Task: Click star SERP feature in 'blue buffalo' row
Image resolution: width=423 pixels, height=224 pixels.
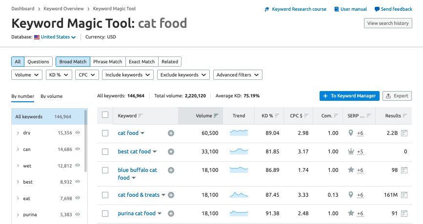Action: click(x=351, y=169)
